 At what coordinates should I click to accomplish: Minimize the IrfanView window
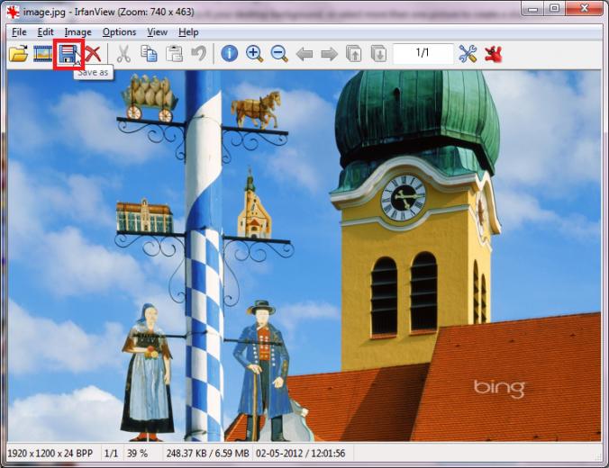532,8
